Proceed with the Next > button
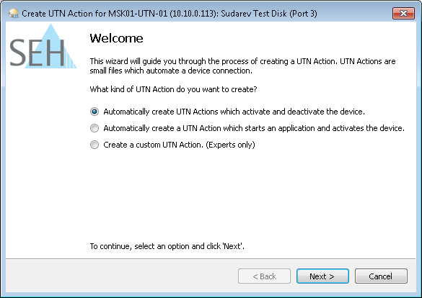Image resolution: width=422 pixels, height=298 pixels. 322,276
